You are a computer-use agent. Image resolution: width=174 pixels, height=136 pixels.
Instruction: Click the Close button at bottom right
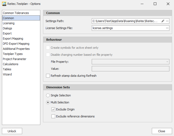tap(162, 131)
